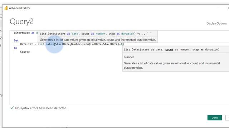Click the 'Source' word in the editor
The image size is (229, 128).
tap(25, 52)
